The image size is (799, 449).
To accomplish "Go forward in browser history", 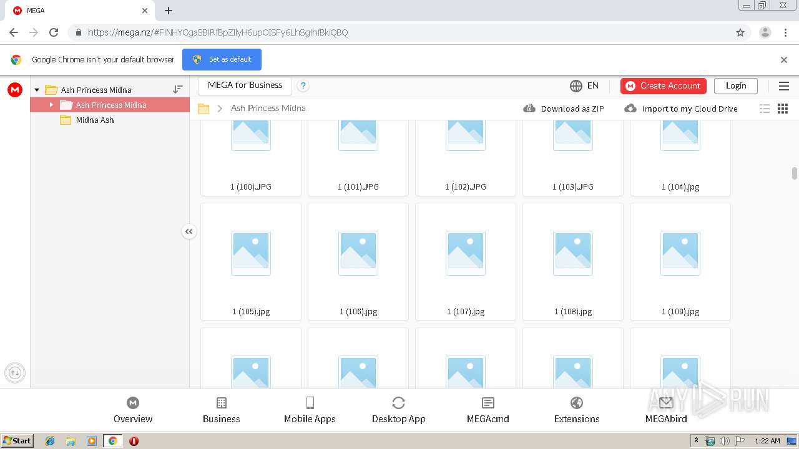I will (x=34, y=32).
